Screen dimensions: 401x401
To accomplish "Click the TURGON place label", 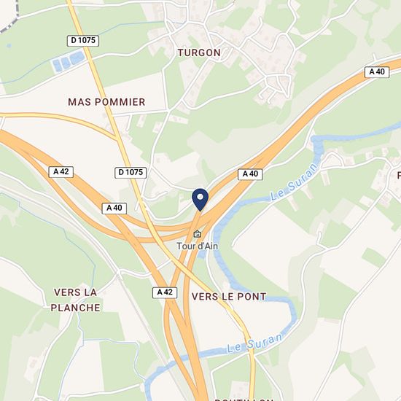I will pos(199,53).
